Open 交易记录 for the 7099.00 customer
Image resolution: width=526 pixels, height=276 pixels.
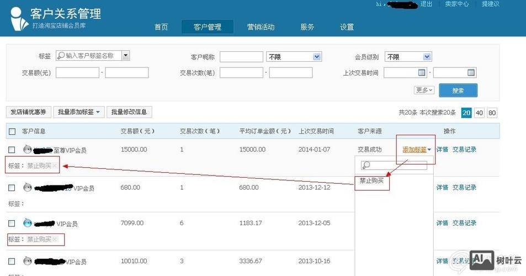click(x=464, y=223)
